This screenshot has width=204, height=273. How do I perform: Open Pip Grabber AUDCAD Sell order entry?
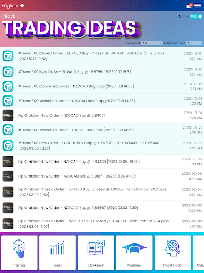(102, 176)
